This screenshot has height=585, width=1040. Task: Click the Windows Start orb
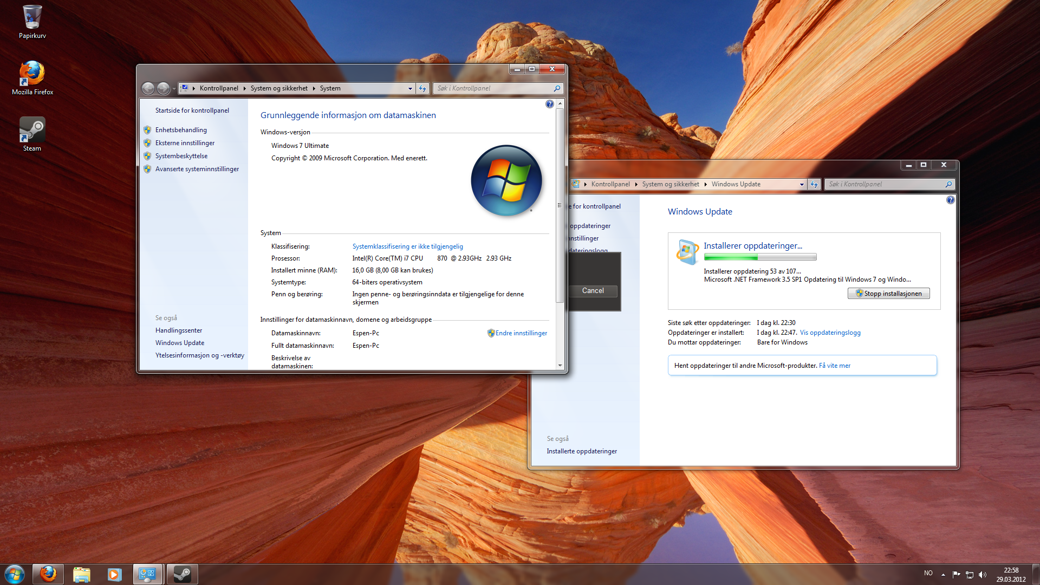[x=15, y=574]
